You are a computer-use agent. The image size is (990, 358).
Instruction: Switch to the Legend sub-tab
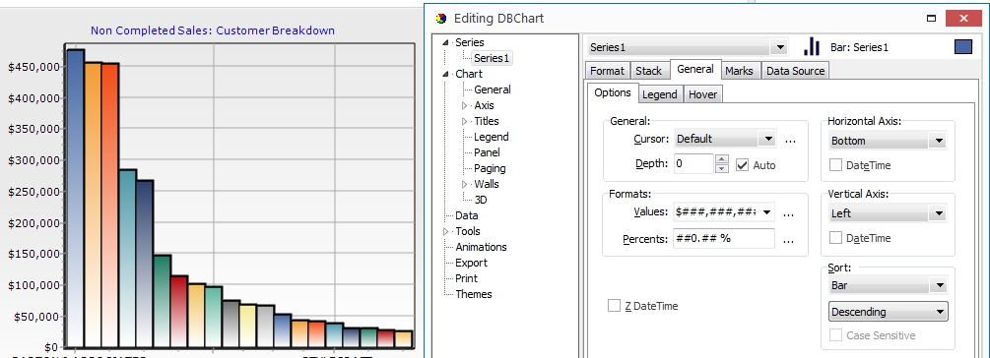click(659, 94)
